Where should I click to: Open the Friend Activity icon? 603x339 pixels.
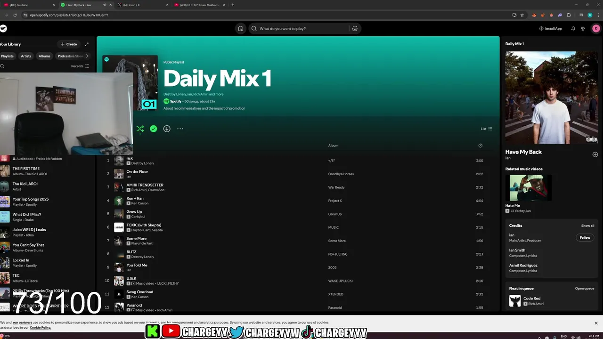[x=583, y=29]
